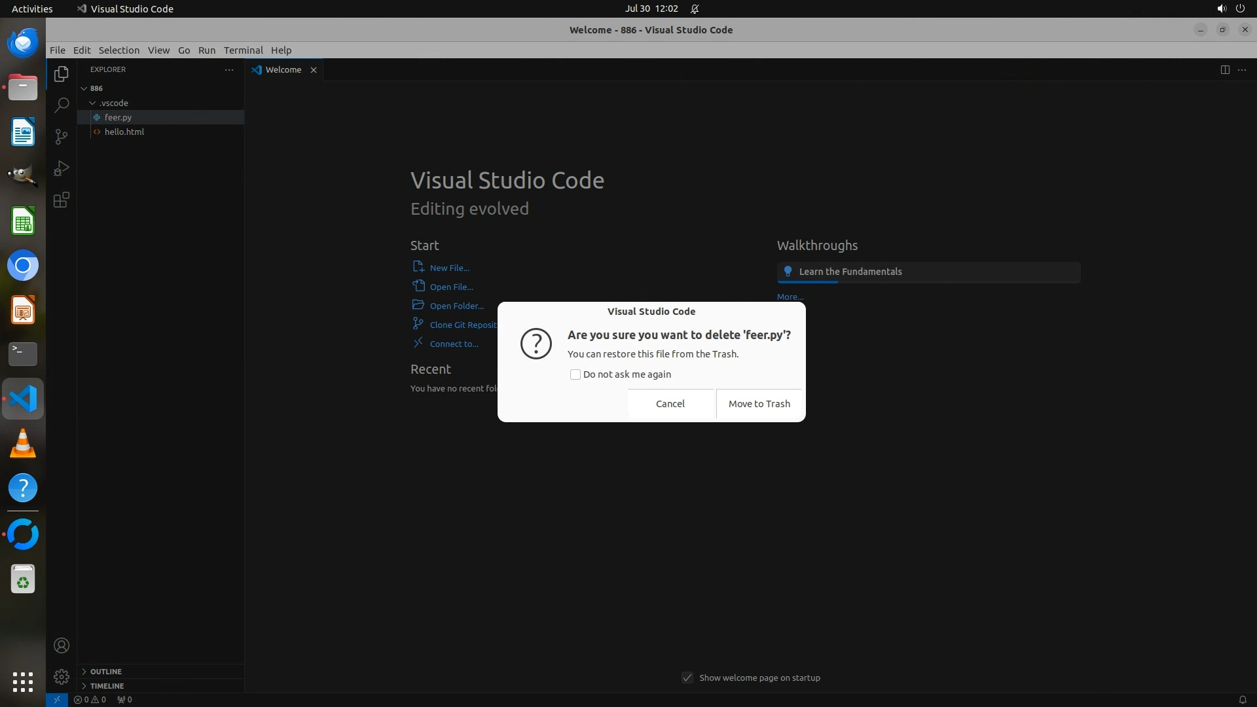
Task: Open the Selection menu
Action: [118, 50]
